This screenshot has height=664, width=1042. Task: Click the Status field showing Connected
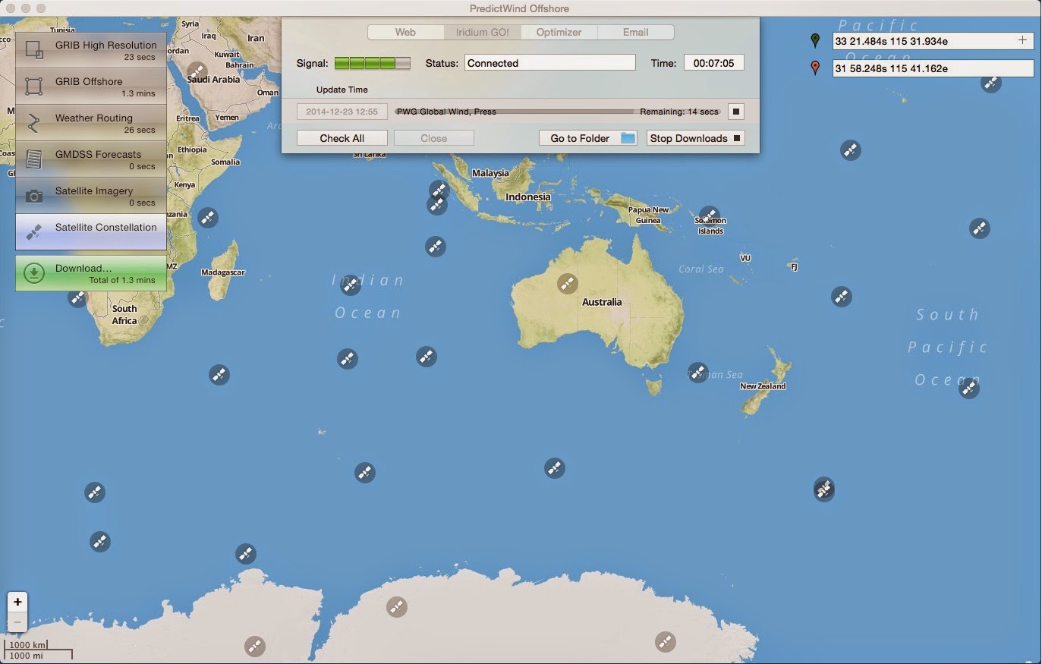(x=550, y=63)
